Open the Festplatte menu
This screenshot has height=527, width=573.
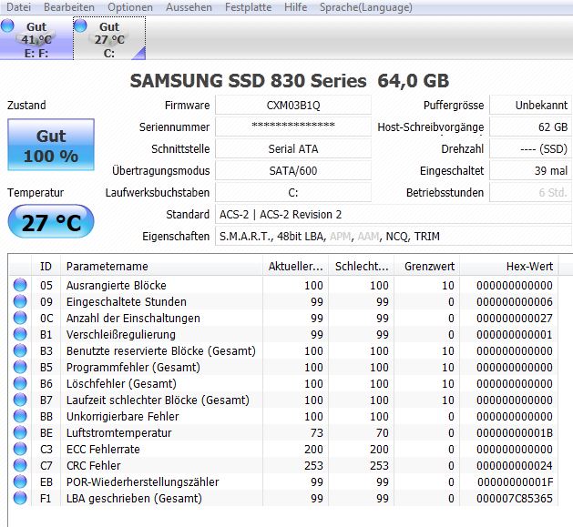coord(248,7)
